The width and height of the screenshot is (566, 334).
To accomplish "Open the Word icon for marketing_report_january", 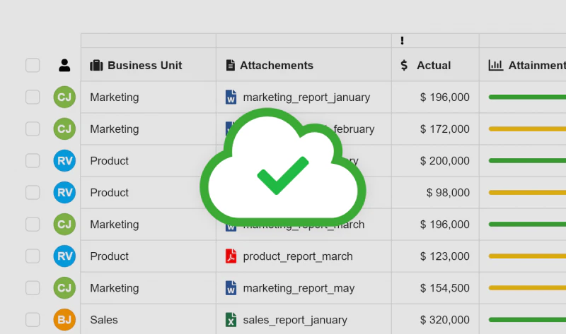I will coord(231,97).
